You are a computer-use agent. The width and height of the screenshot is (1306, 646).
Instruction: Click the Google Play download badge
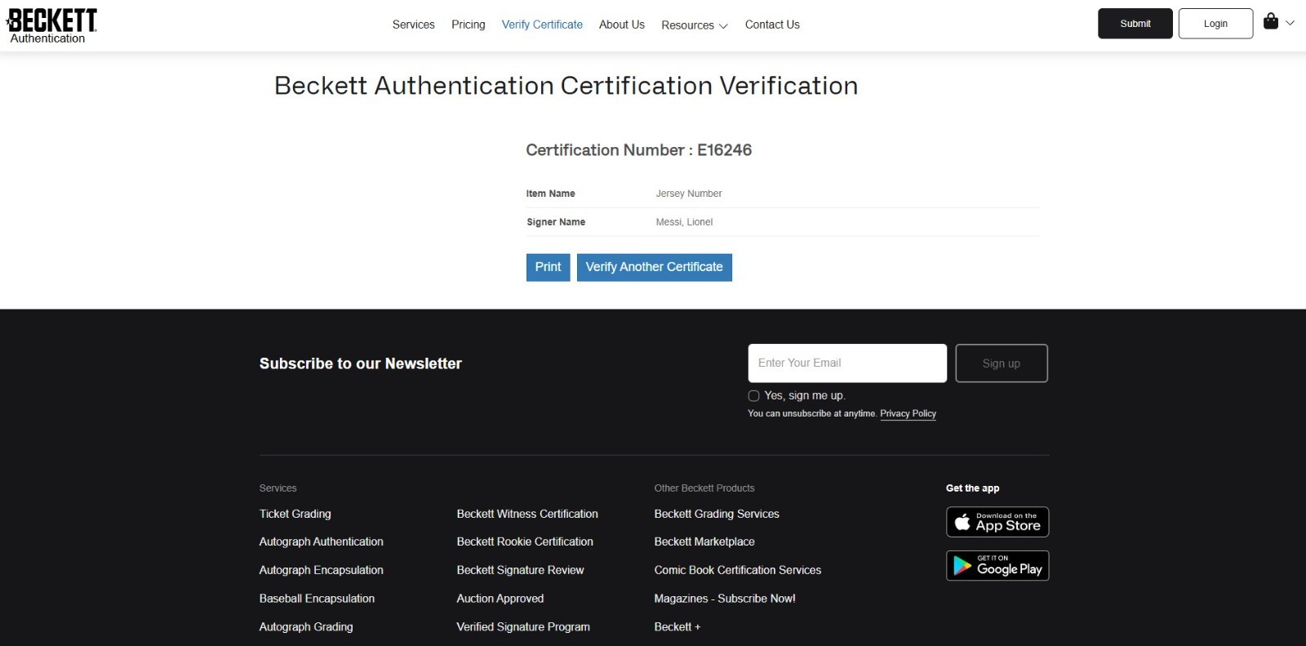[x=997, y=565]
